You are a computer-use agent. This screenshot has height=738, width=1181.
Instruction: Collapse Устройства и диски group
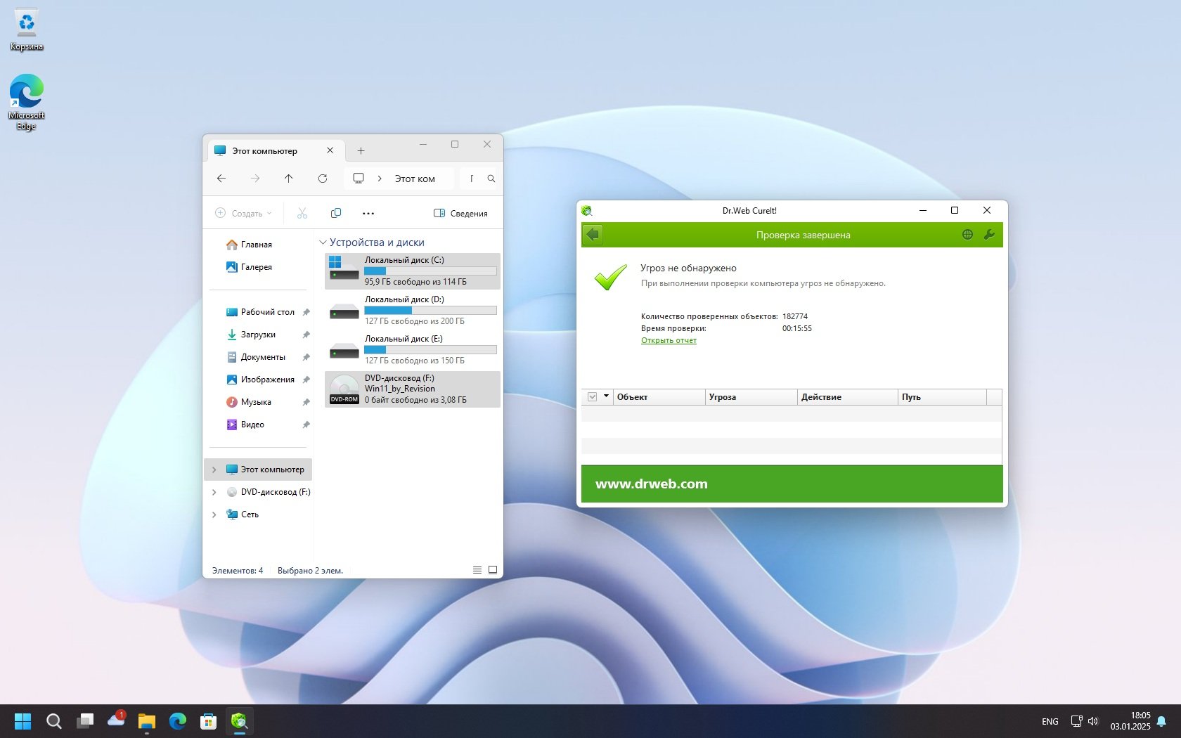click(x=323, y=242)
